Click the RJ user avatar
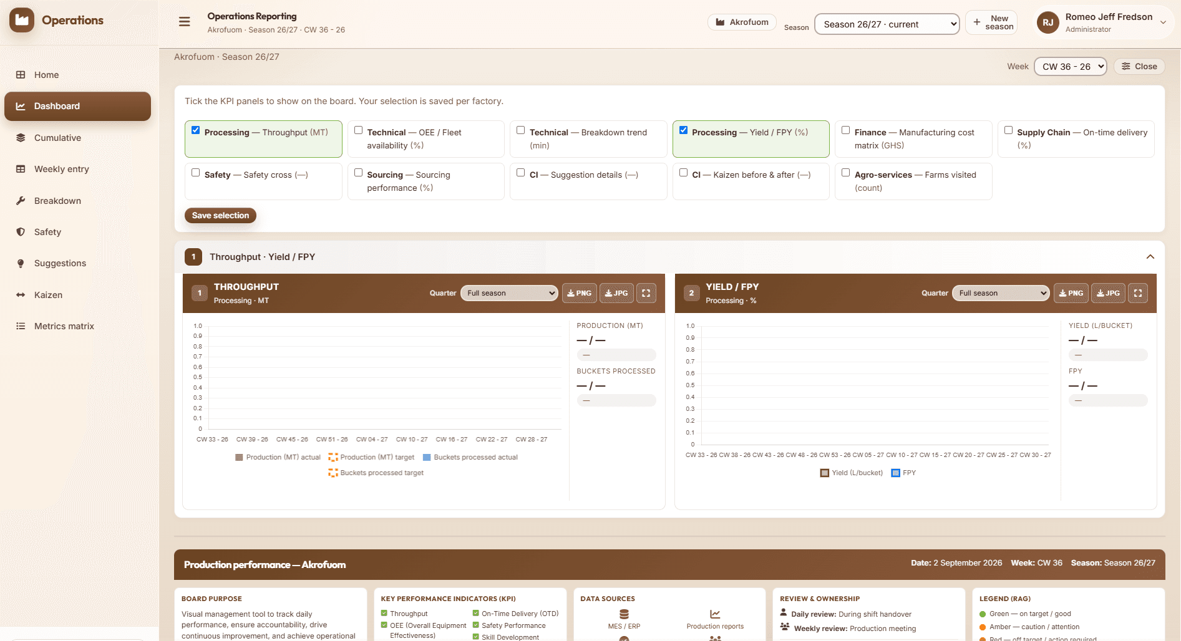Image resolution: width=1181 pixels, height=641 pixels. (1048, 22)
